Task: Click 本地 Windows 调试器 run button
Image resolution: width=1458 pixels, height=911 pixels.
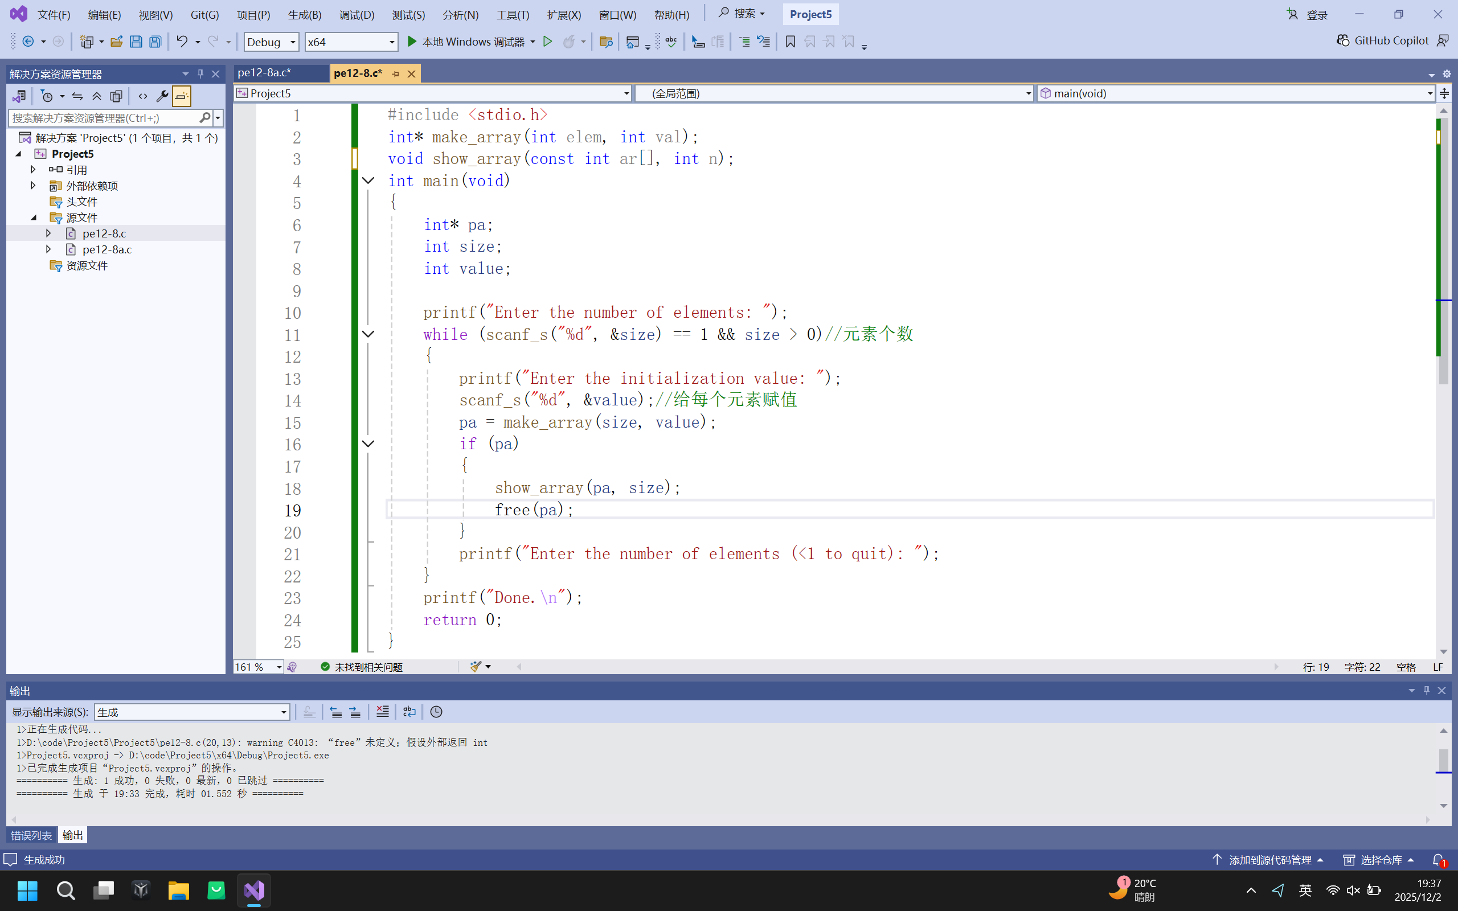Action: (x=466, y=42)
